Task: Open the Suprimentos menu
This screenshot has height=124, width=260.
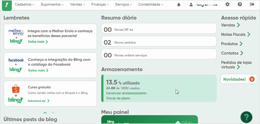Action: pos(52,5)
